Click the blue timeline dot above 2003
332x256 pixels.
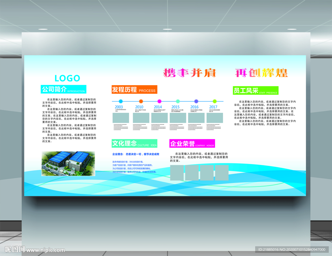[121, 101]
